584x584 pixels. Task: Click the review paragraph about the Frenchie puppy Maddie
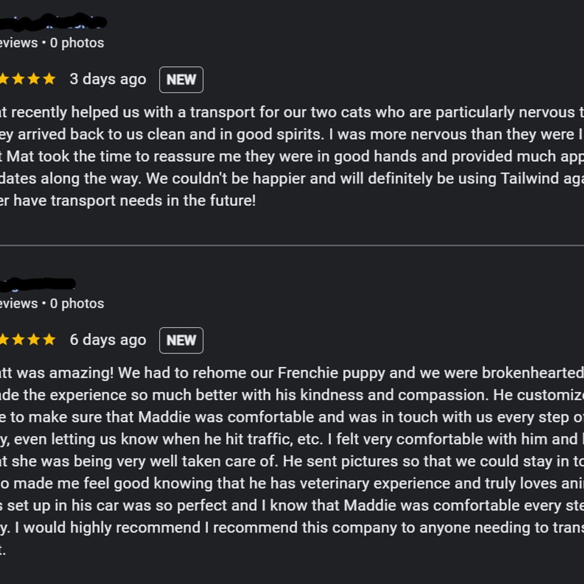[292, 461]
